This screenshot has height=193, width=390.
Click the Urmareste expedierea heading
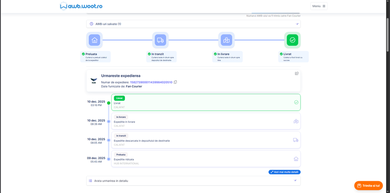click(121, 76)
